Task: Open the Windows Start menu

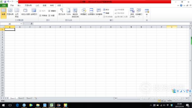Action: pos(3,105)
